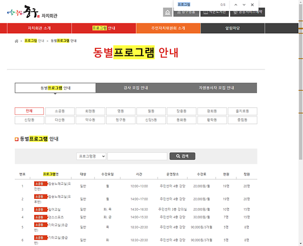This screenshot has height=246, width=303.
Task: Open the 자치회관 소개 menu
Action: (39, 28)
